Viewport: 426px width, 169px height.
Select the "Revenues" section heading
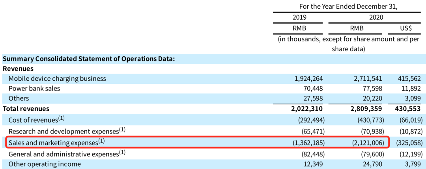pyautogui.click(x=18, y=69)
